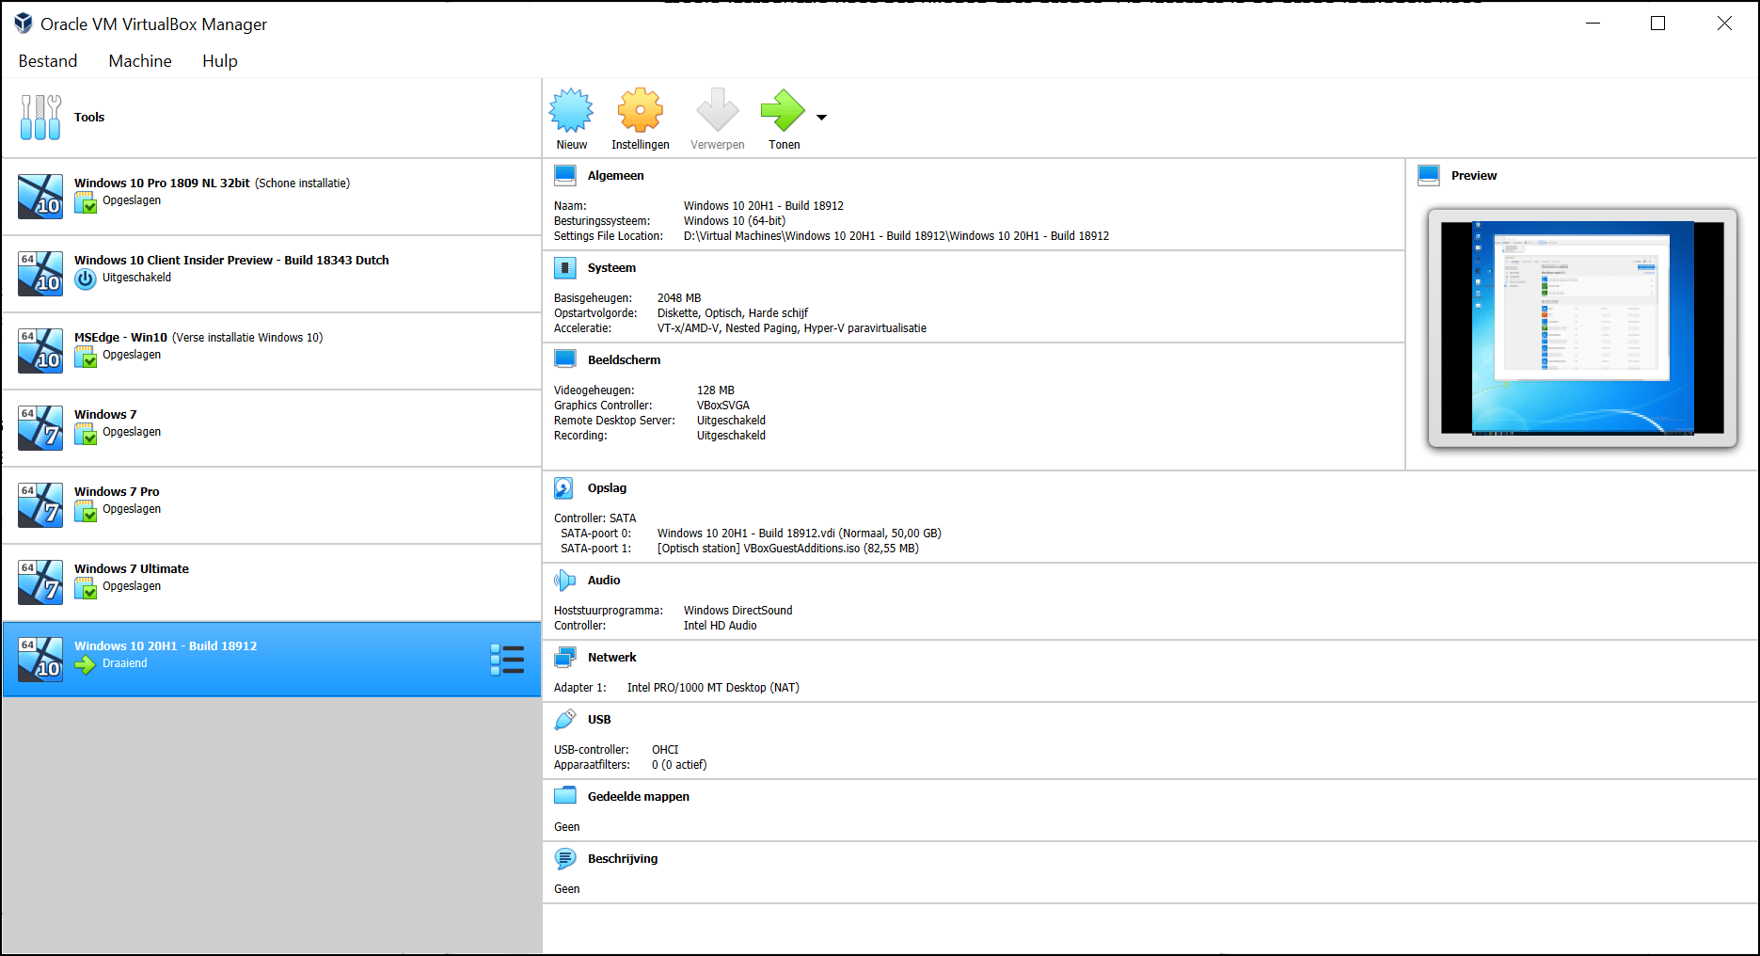Image resolution: width=1760 pixels, height=956 pixels.
Task: Select the MSEdge - Win10 OS icon
Action: (x=40, y=351)
